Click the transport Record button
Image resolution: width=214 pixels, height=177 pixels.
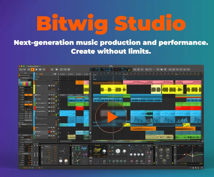coord(40,70)
